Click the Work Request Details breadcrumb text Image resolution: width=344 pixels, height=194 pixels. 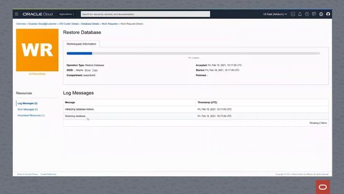coord(132,24)
